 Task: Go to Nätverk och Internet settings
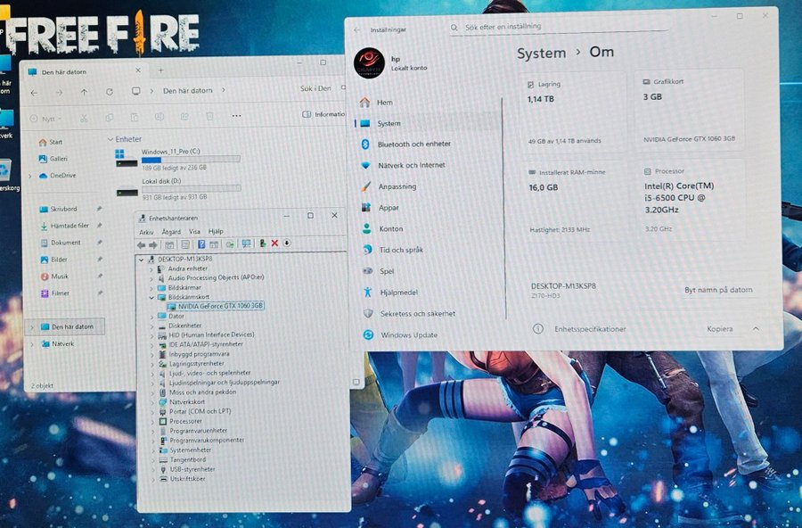tap(411, 165)
